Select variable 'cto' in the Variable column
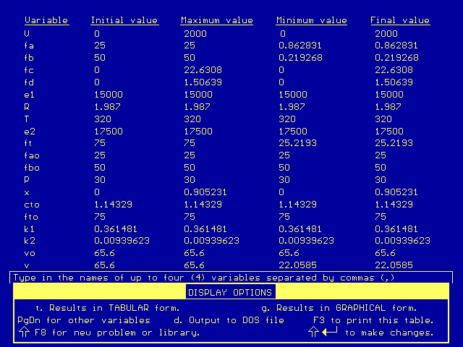The height and width of the screenshot is (347, 463). [32, 205]
